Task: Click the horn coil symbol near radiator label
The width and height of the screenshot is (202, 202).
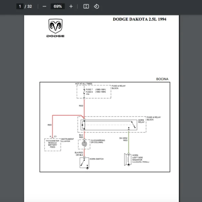Action: pos(128,160)
